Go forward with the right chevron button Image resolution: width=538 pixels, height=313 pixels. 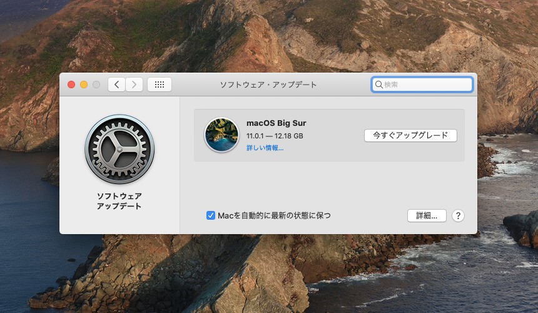(x=134, y=85)
